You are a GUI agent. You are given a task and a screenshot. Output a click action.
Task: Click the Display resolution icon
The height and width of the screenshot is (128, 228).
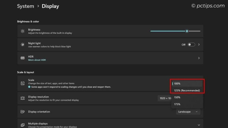(23, 98)
